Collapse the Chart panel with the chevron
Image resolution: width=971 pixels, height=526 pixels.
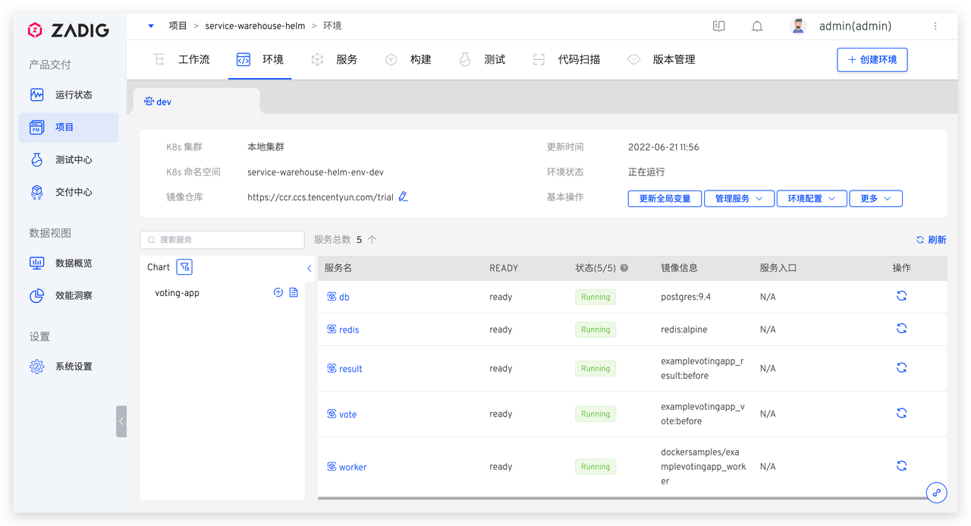(310, 268)
